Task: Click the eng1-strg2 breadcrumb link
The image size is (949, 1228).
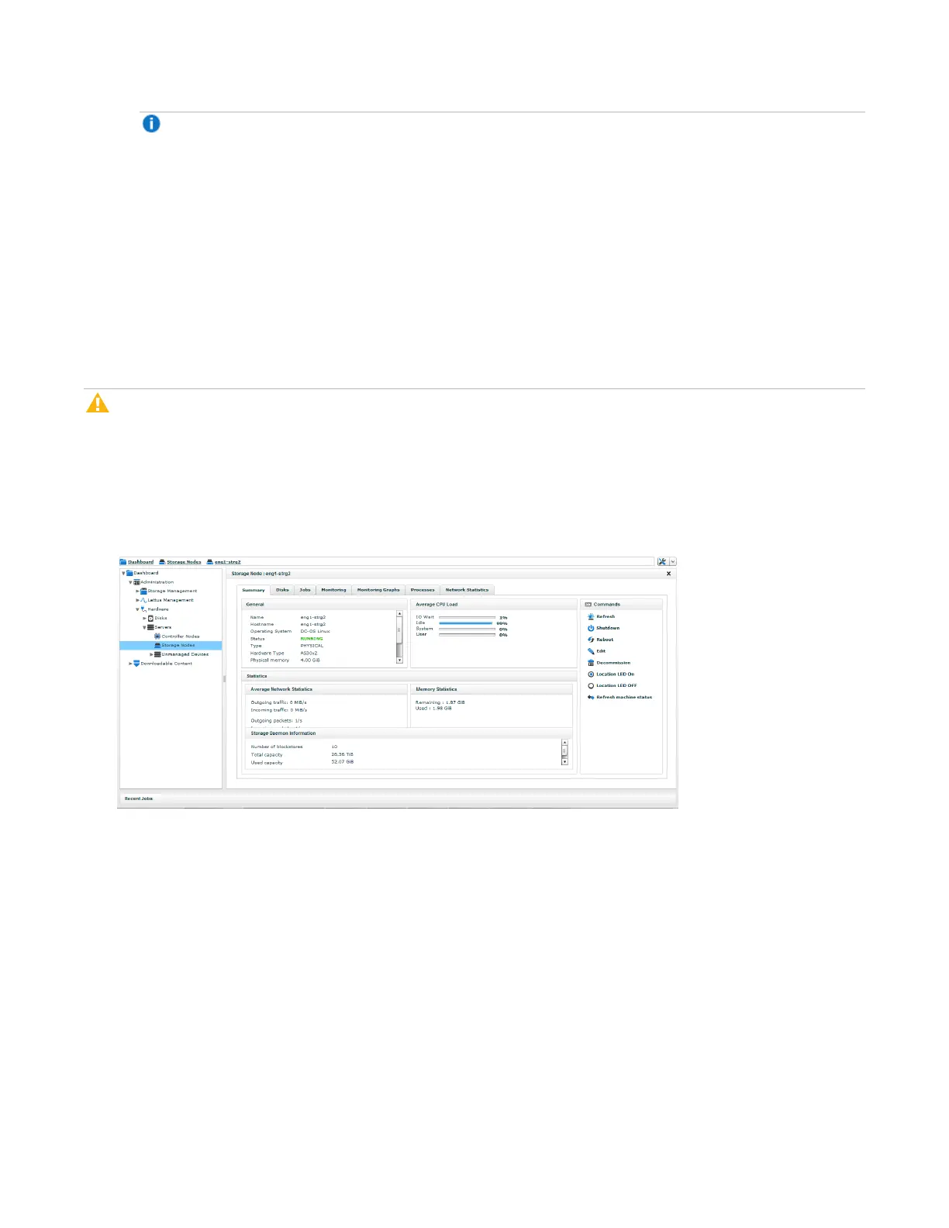Action: click(x=228, y=562)
